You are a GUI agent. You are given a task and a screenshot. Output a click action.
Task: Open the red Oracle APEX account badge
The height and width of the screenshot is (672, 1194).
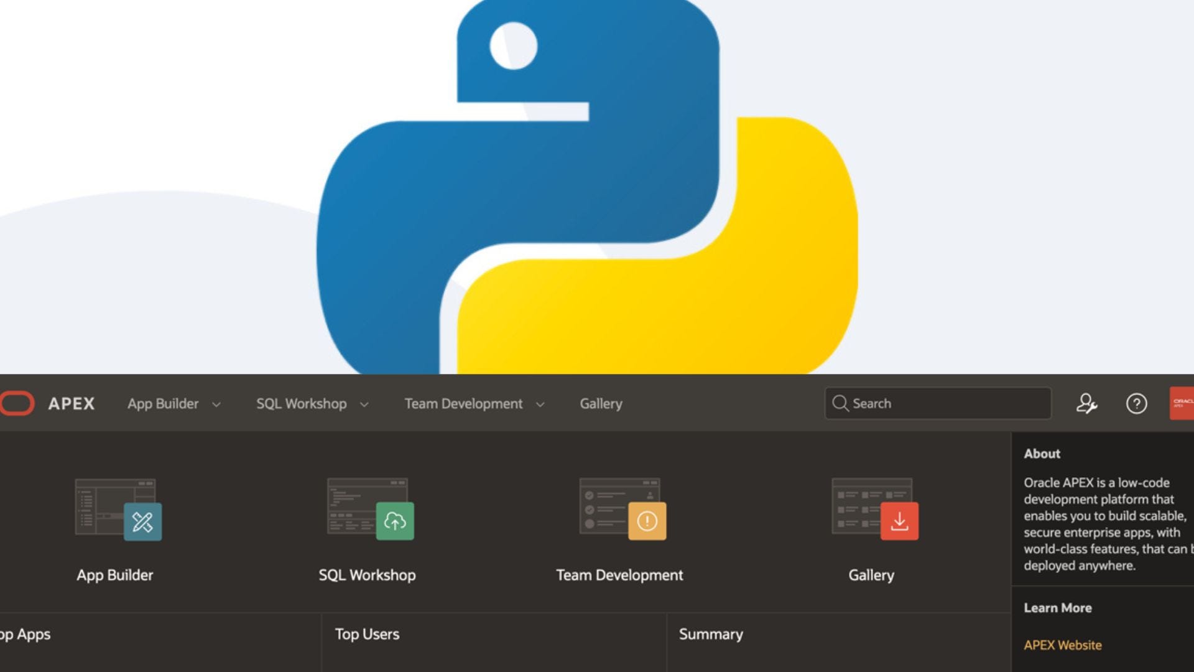pos(1182,403)
